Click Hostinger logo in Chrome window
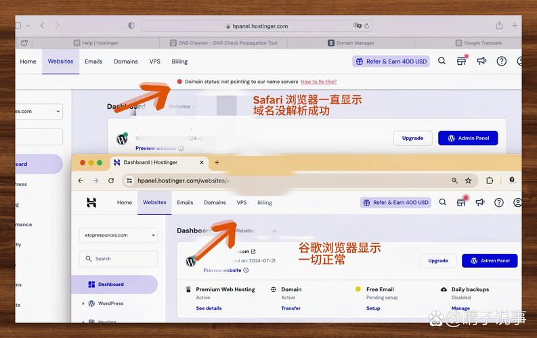537x338 pixels. 91,203
